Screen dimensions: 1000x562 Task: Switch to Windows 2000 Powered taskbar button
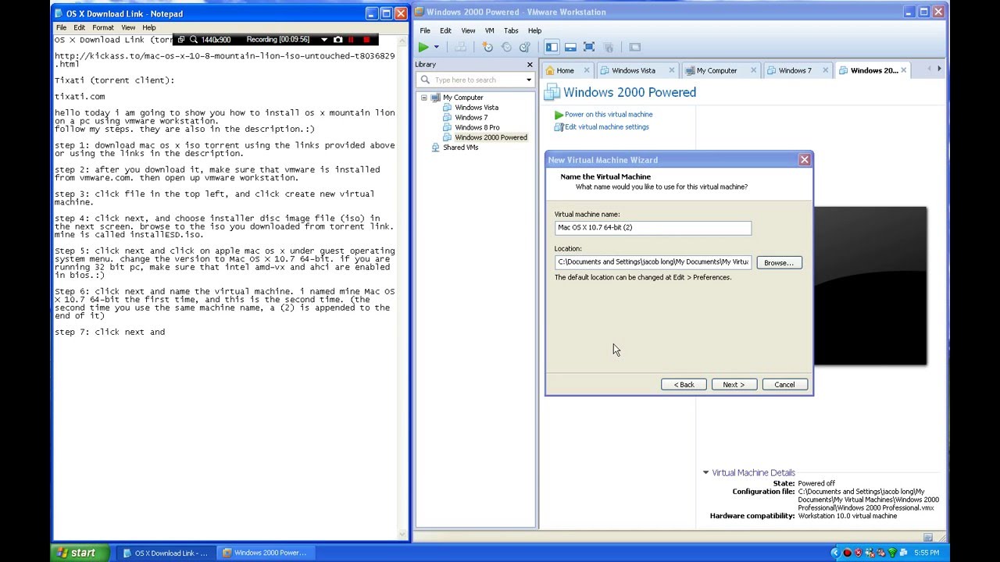[265, 553]
